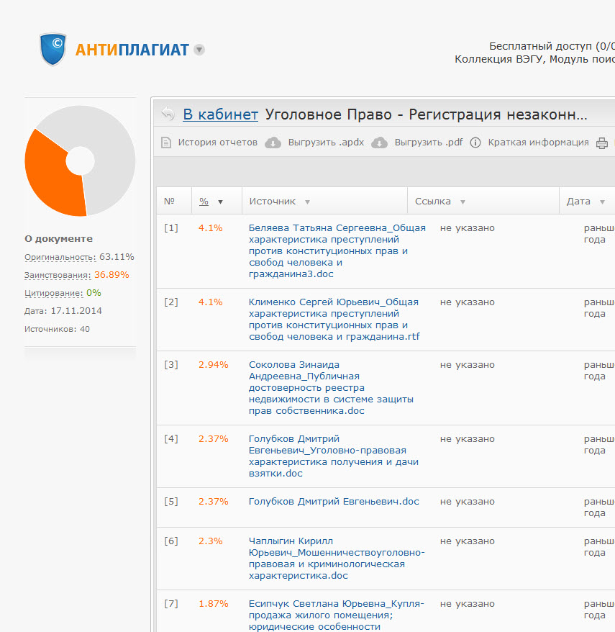Open source Клименко Сергей Юрьевич document

click(334, 319)
